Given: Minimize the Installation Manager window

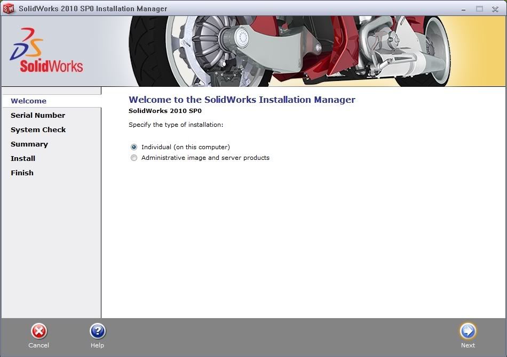Looking at the screenshot, I should [463, 9].
